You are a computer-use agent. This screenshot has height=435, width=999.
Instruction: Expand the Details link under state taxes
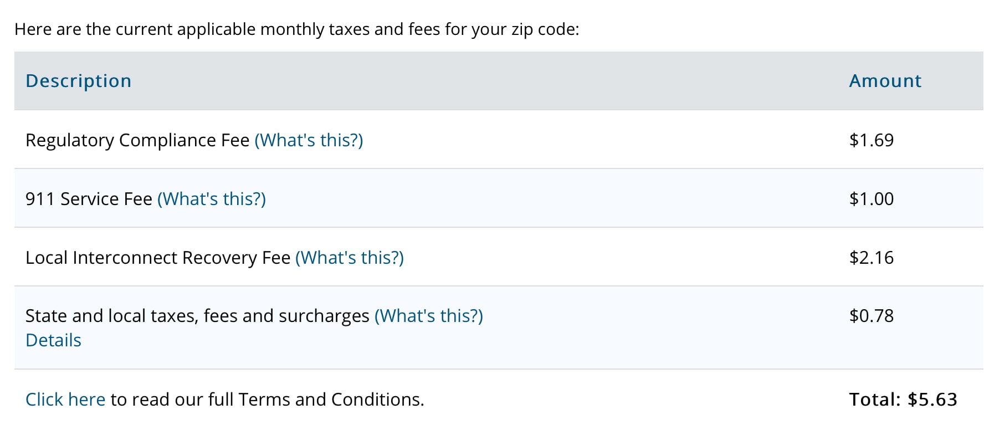coord(54,340)
